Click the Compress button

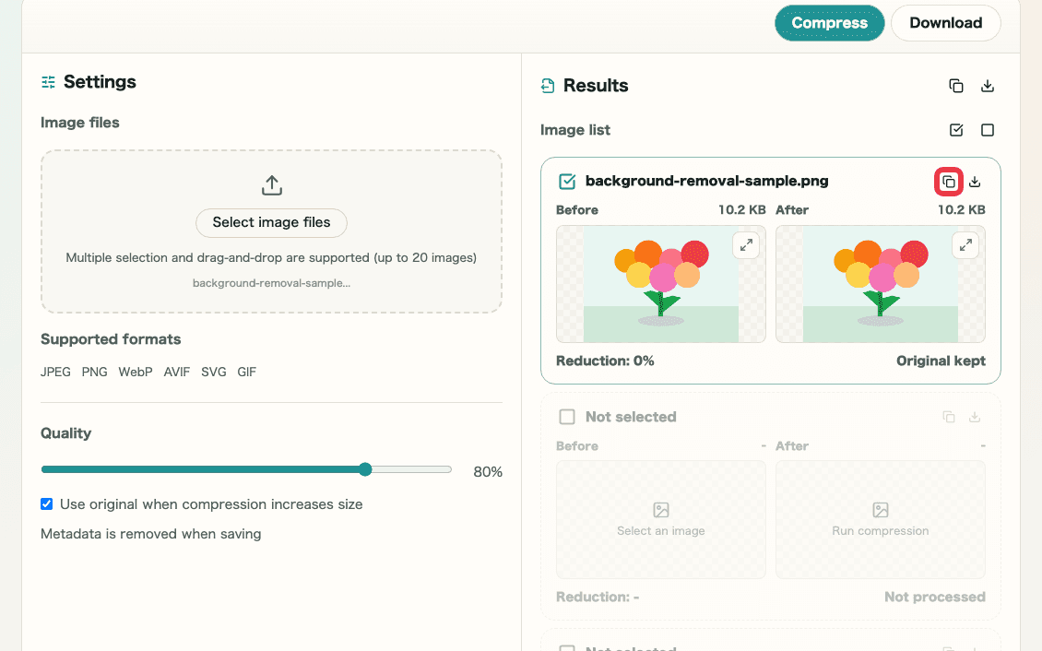point(829,23)
